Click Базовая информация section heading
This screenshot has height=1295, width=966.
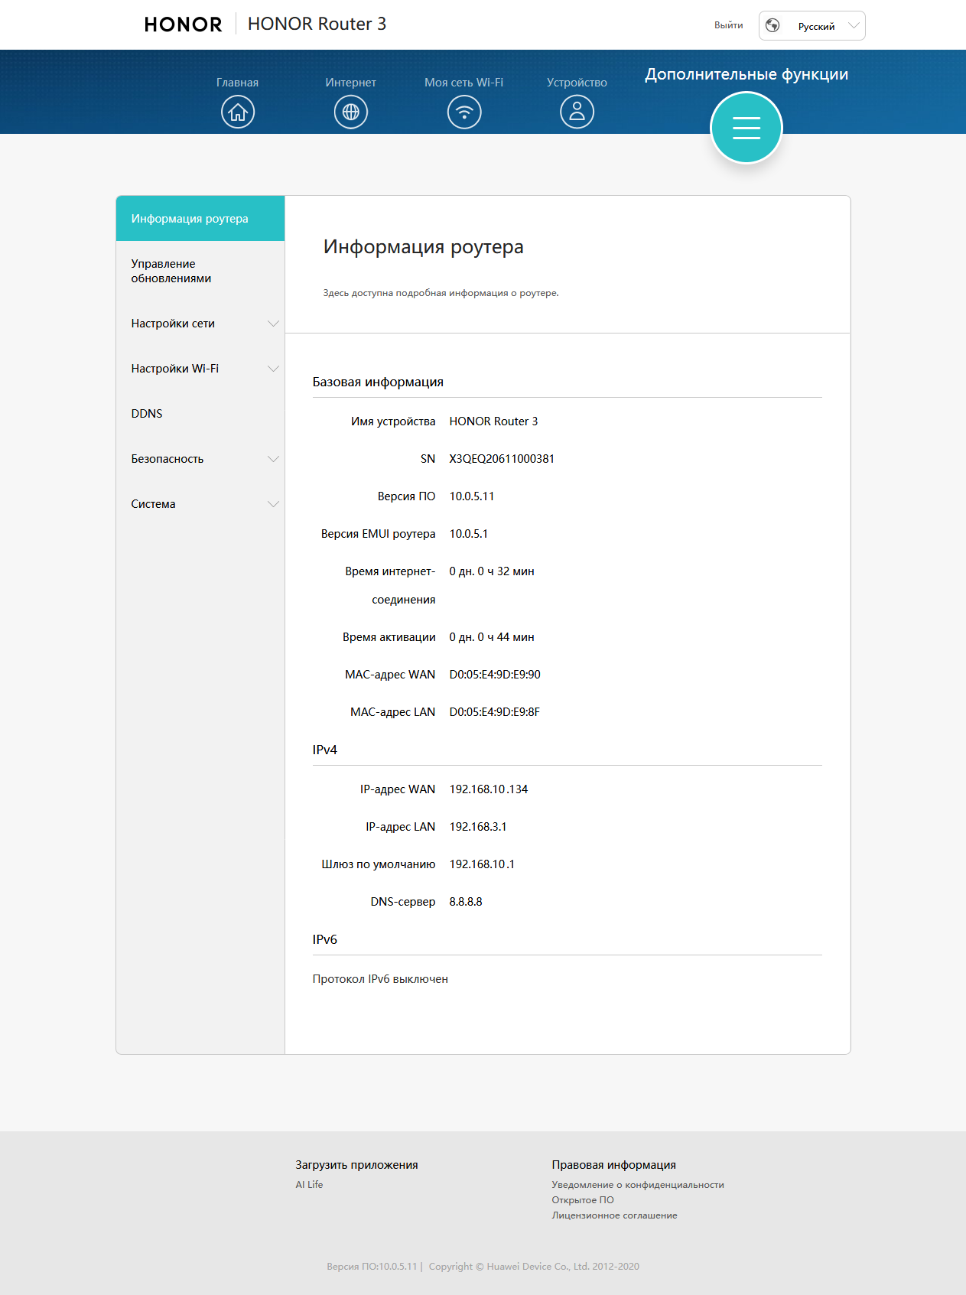coord(378,382)
